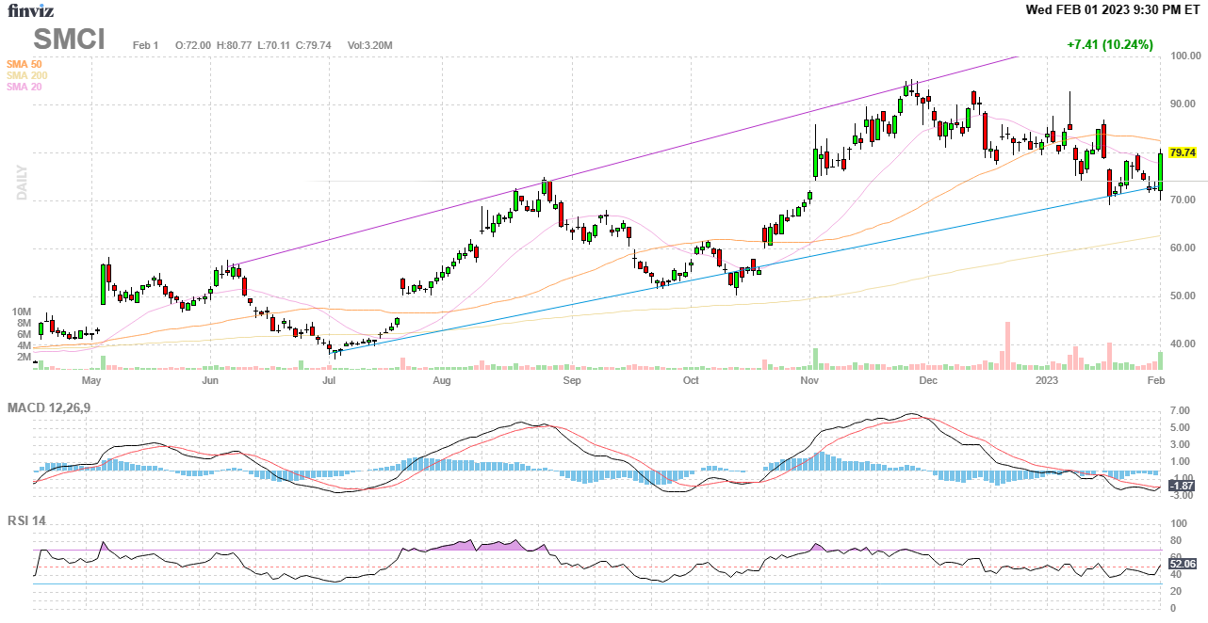Select the SMA 50 legend label
This screenshot has width=1208, height=623.
[24, 64]
